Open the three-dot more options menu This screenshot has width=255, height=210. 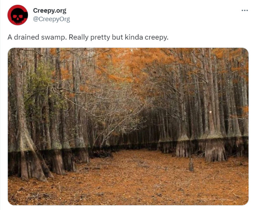[x=244, y=10]
